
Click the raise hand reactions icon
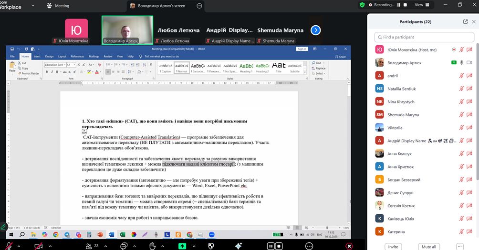pos(153,246)
